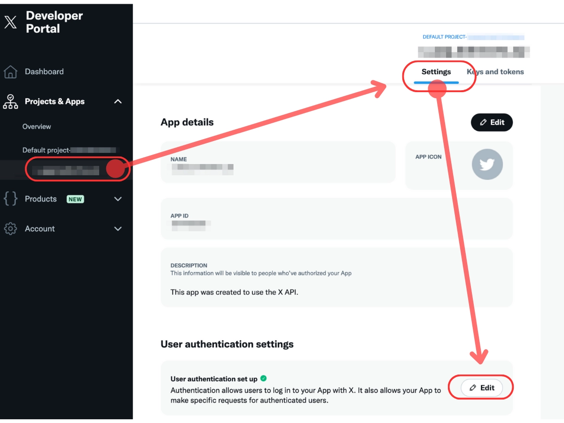The width and height of the screenshot is (564, 423).
Task: Click the bird app icon thumbnail
Action: (x=487, y=164)
